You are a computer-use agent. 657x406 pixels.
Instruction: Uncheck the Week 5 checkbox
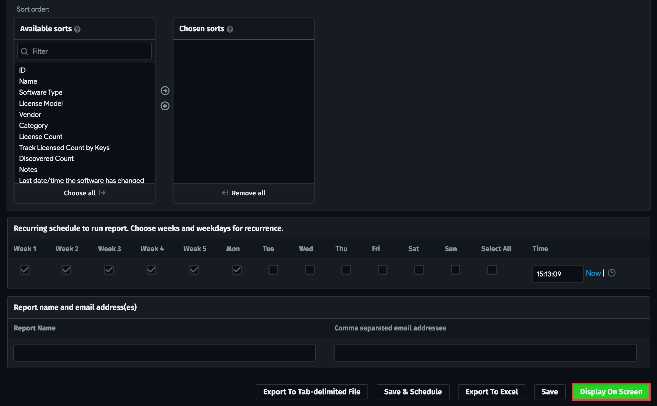194,270
